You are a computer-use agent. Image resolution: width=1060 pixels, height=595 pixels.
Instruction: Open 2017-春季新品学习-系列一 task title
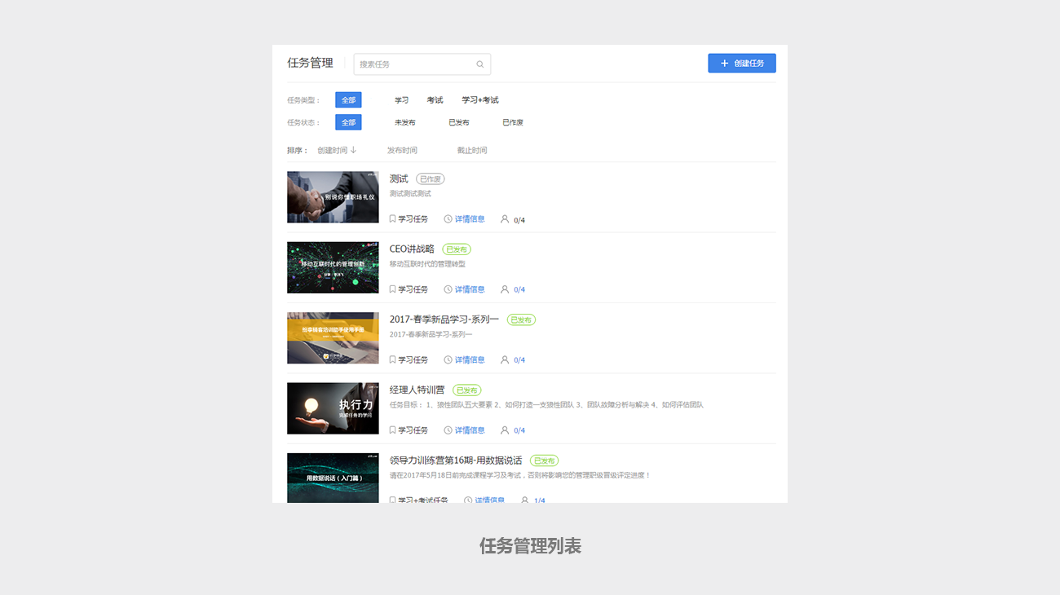[x=444, y=320]
